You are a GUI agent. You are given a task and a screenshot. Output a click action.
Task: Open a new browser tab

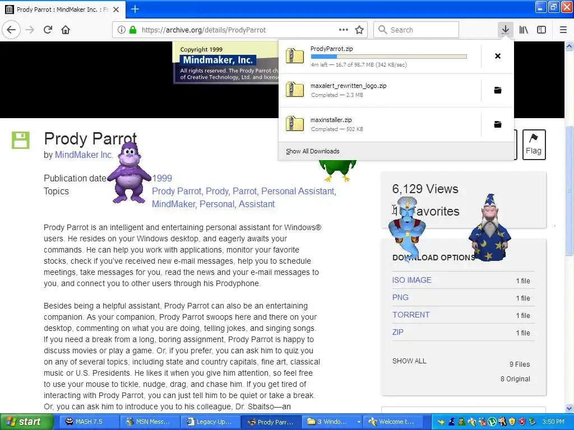[135, 9]
